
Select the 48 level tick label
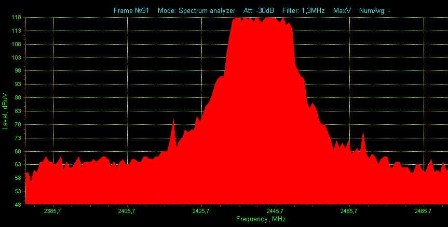click(x=18, y=205)
